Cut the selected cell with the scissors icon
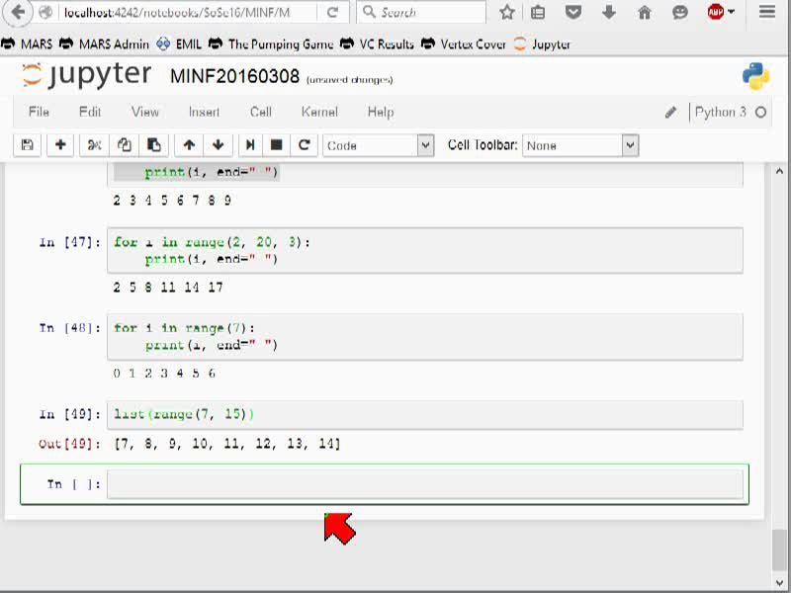 point(94,145)
